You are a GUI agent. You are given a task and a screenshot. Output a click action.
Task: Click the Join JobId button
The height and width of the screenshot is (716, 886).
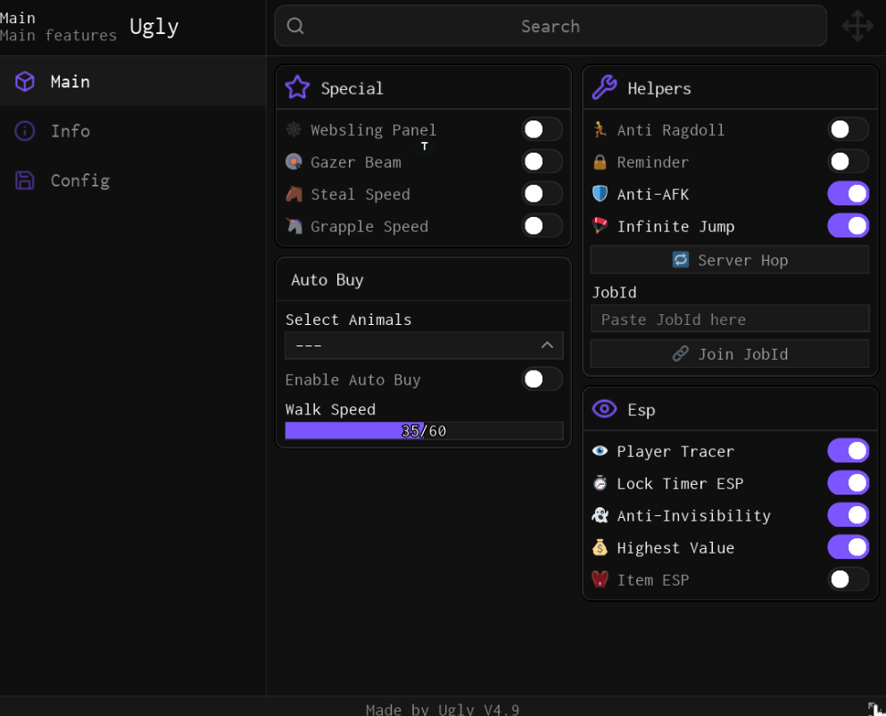click(x=730, y=354)
